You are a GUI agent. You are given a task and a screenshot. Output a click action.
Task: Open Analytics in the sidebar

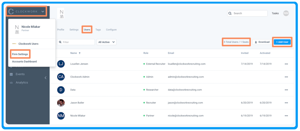(x=22, y=83)
